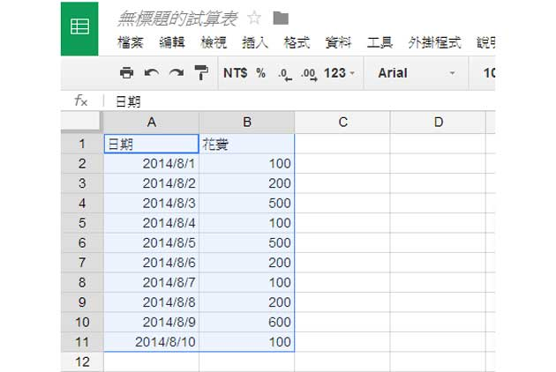Open the 檢視 menu
Viewport: 556px width, 372px height.
pyautogui.click(x=214, y=43)
